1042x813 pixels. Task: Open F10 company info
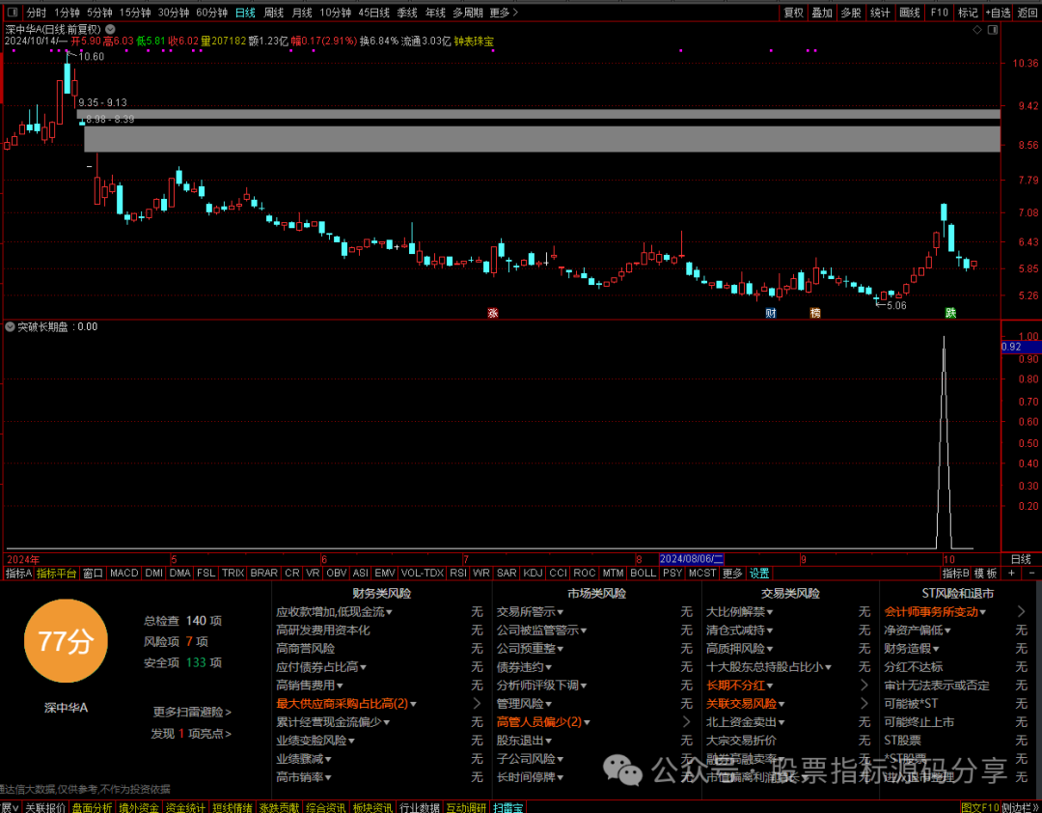coord(939,13)
